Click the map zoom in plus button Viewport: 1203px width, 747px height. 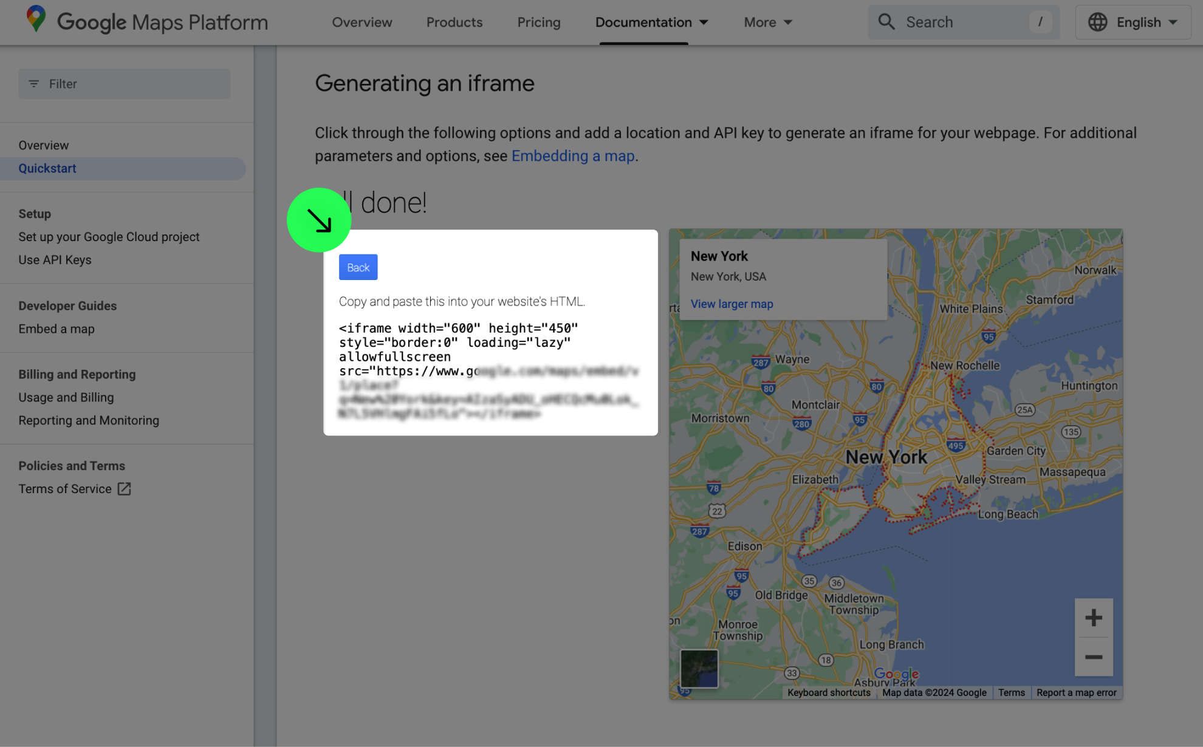click(1093, 618)
